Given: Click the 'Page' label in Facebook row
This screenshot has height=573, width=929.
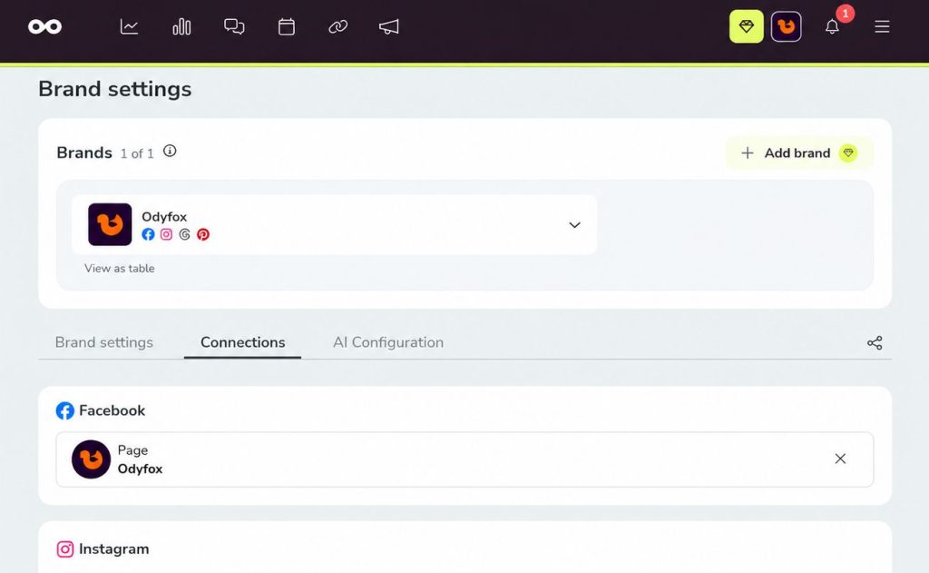Looking at the screenshot, I should [x=132, y=450].
